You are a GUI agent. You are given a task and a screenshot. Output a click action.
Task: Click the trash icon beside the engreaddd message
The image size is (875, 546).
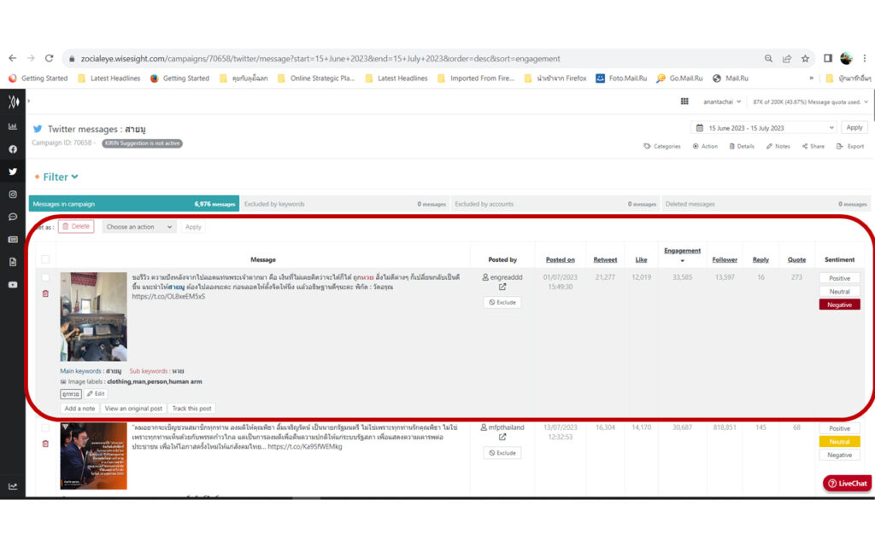pyautogui.click(x=46, y=293)
